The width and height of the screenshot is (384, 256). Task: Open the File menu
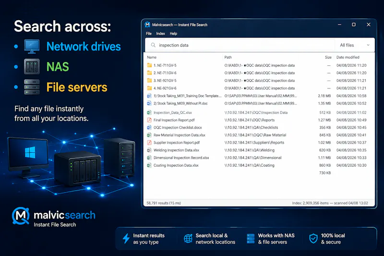[x=149, y=34]
